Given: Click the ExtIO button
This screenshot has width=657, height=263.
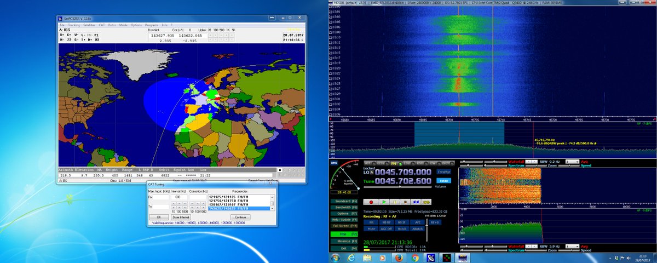Looking at the screenshot, I should point(444,181).
